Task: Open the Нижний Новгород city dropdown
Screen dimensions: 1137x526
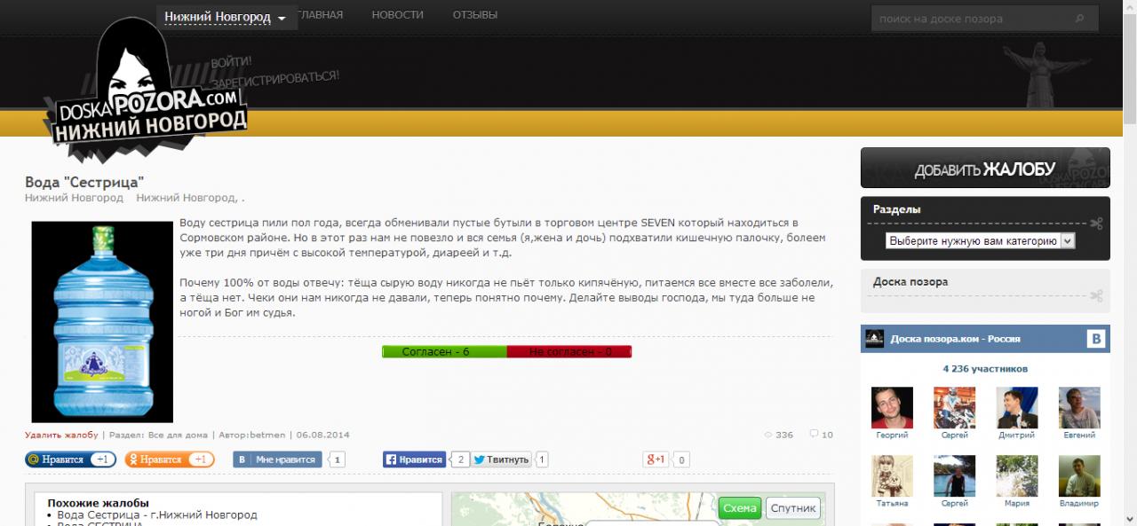Action: click(227, 17)
